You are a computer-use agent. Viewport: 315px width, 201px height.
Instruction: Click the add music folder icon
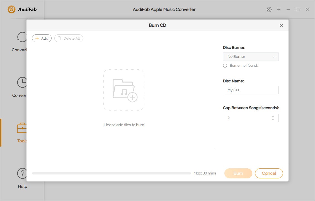point(124,90)
